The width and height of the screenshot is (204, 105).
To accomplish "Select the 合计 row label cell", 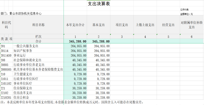I will tap(38, 41).
